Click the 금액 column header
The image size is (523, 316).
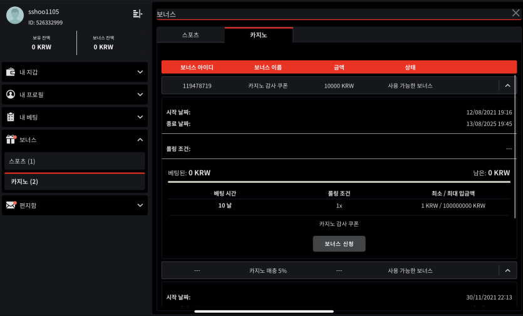[x=339, y=68]
